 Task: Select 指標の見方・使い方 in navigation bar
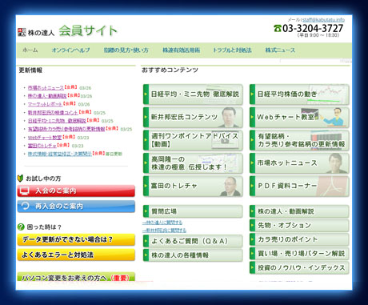click(126, 50)
